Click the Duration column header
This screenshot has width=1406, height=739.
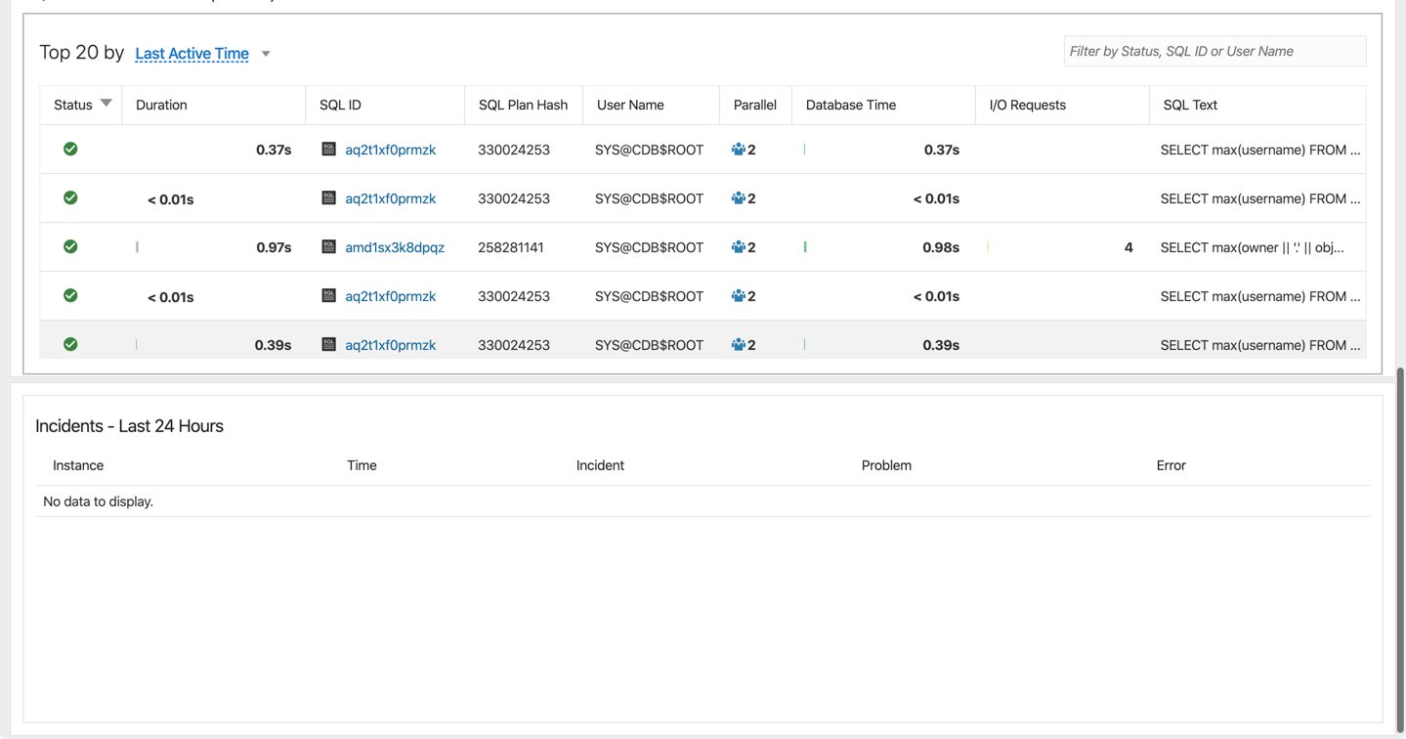[160, 105]
